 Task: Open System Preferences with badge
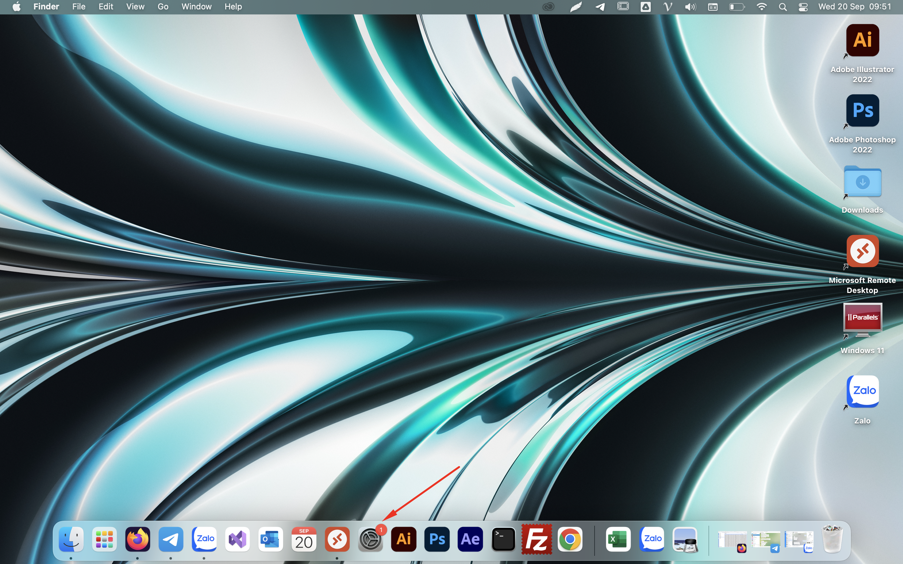(x=370, y=540)
